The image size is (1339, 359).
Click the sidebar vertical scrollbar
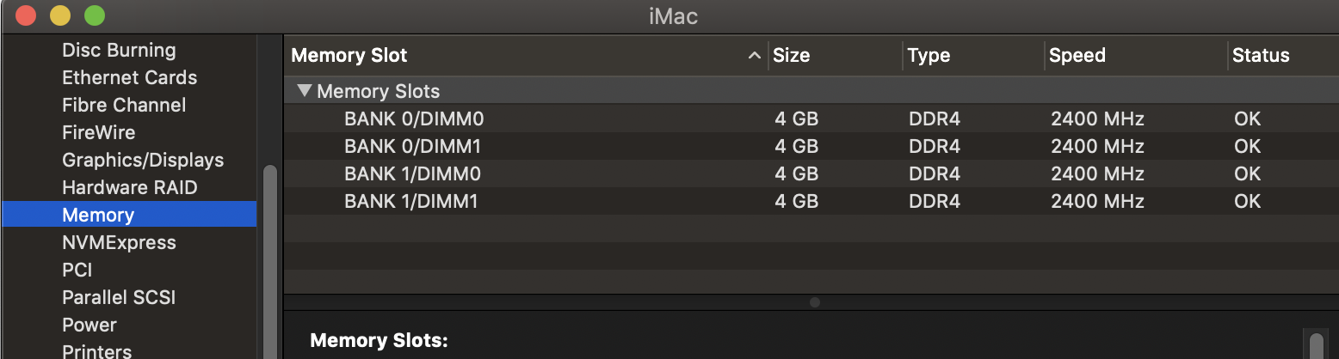pyautogui.click(x=270, y=258)
